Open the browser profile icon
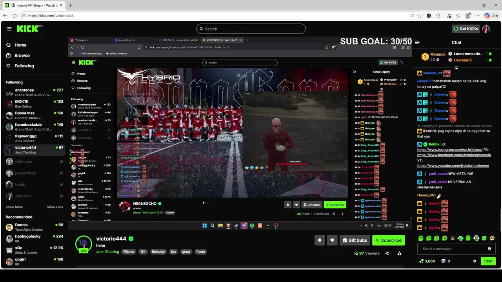 click(467, 16)
